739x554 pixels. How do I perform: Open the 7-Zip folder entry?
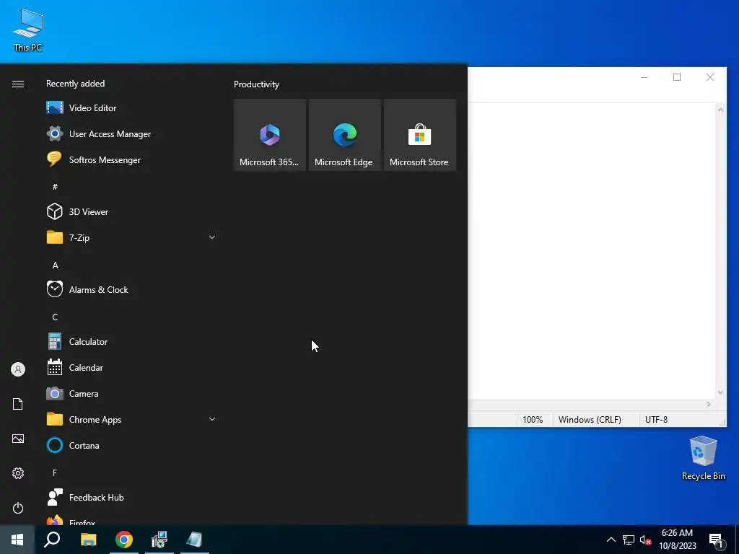(131, 237)
